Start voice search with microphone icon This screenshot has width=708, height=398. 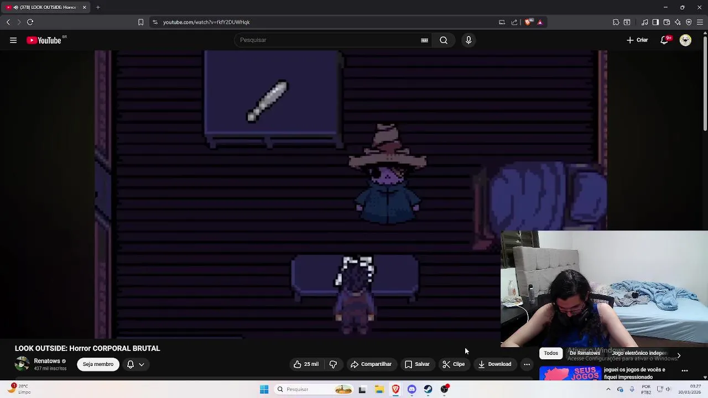pyautogui.click(x=468, y=40)
